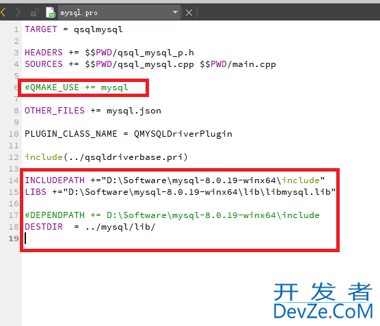Open the mysql.pro document dropdown arrow
The width and height of the screenshot is (380, 326).
175,12
